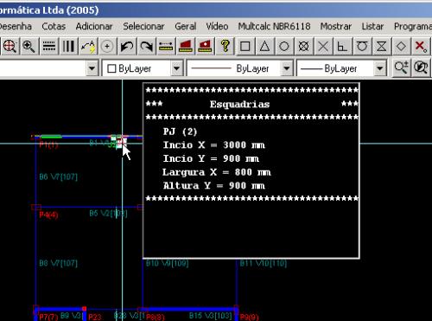Open the Cotas menu
432x321 pixels.
pyautogui.click(x=54, y=27)
